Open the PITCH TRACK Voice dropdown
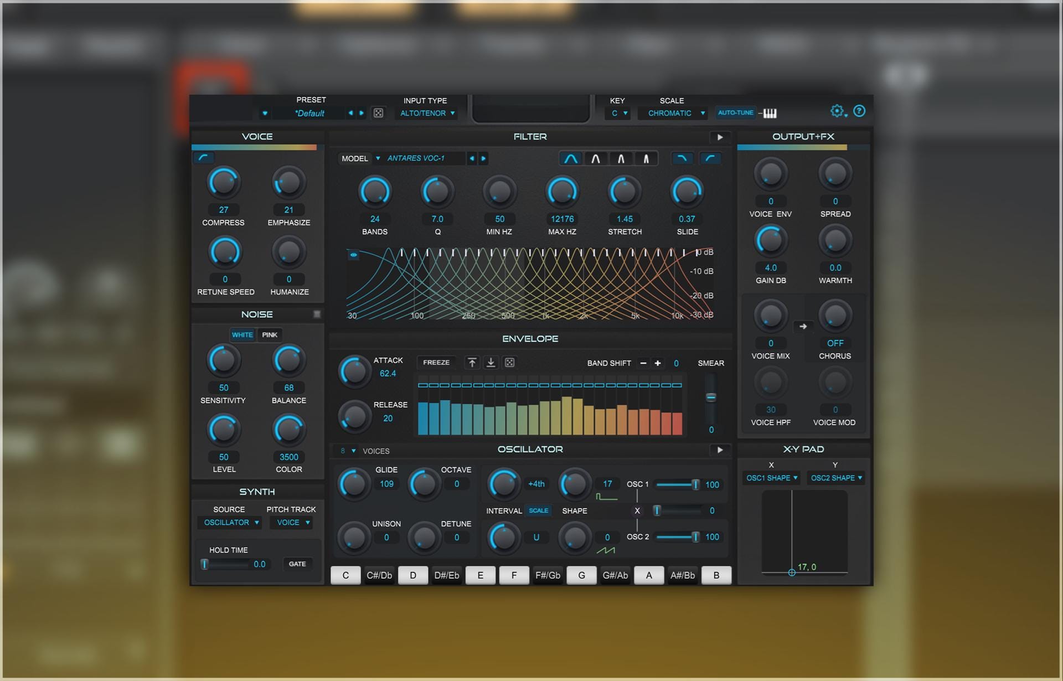1063x681 pixels. click(292, 523)
